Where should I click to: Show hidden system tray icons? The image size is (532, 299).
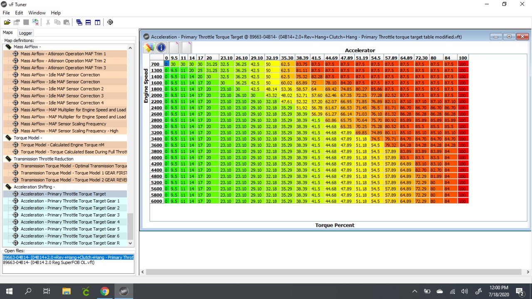tap(414, 291)
